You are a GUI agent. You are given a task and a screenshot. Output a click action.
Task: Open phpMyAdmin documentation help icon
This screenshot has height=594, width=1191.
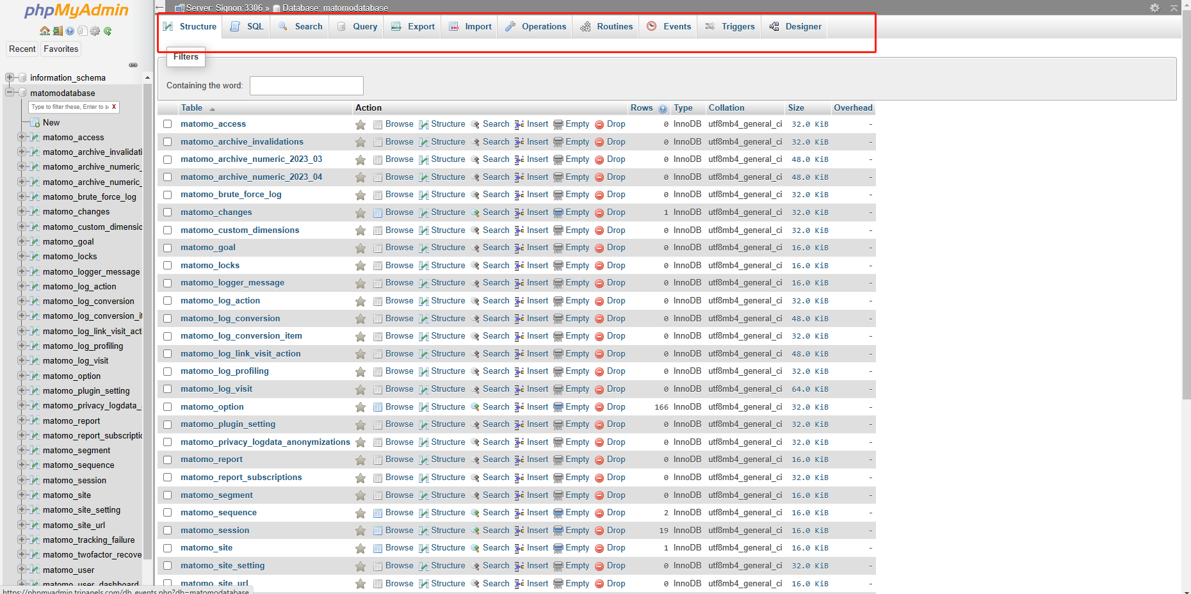point(70,31)
